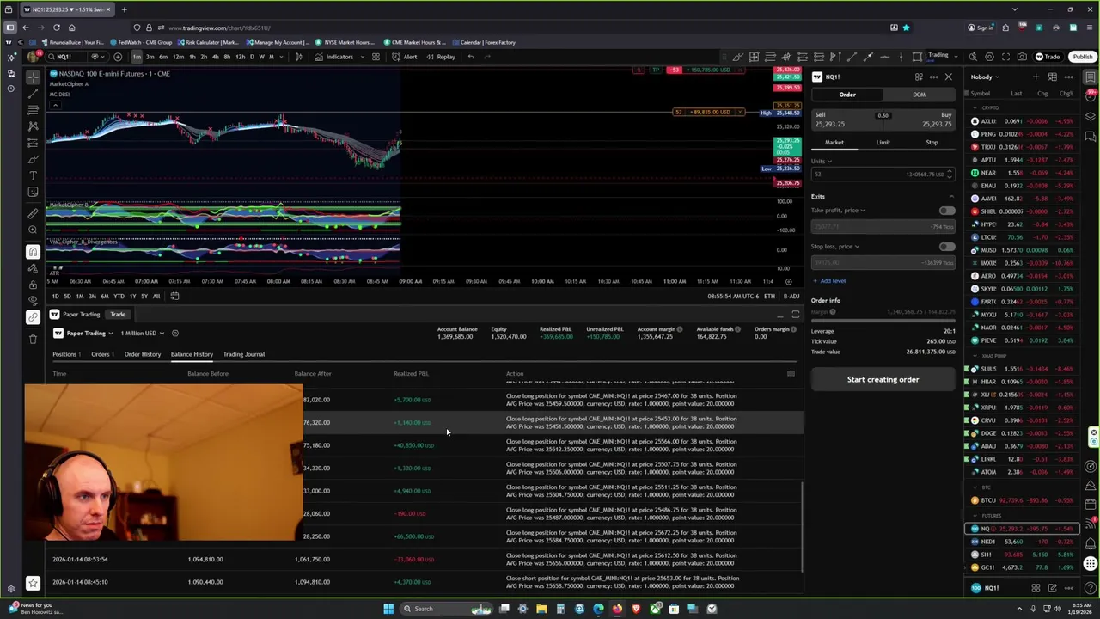Image resolution: width=1100 pixels, height=619 pixels.
Task: Click the Add level link
Action: pos(829,281)
